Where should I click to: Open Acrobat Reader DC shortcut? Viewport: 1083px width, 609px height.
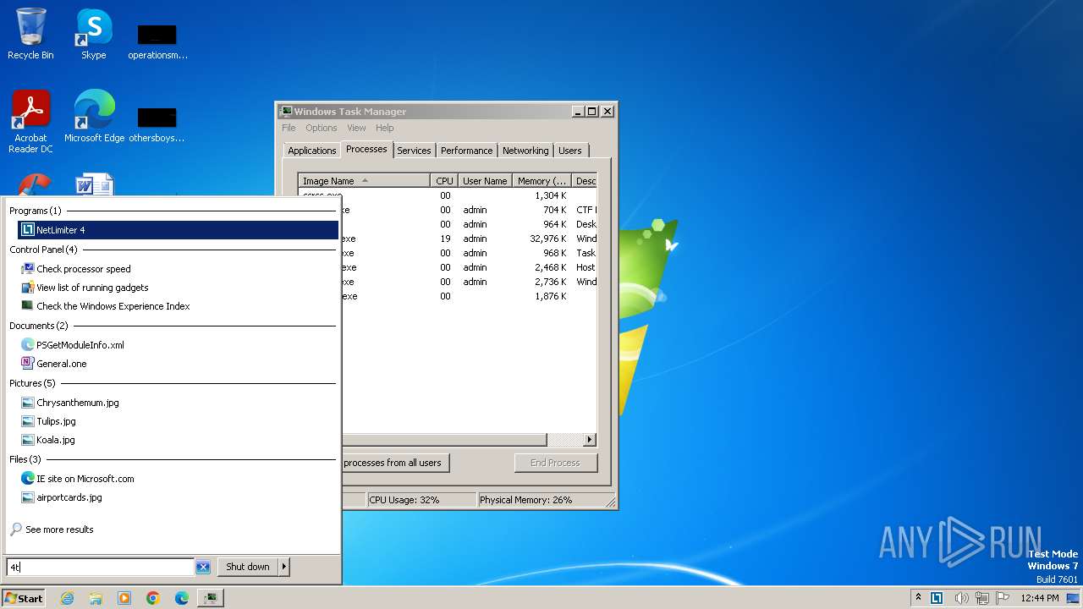[30, 122]
